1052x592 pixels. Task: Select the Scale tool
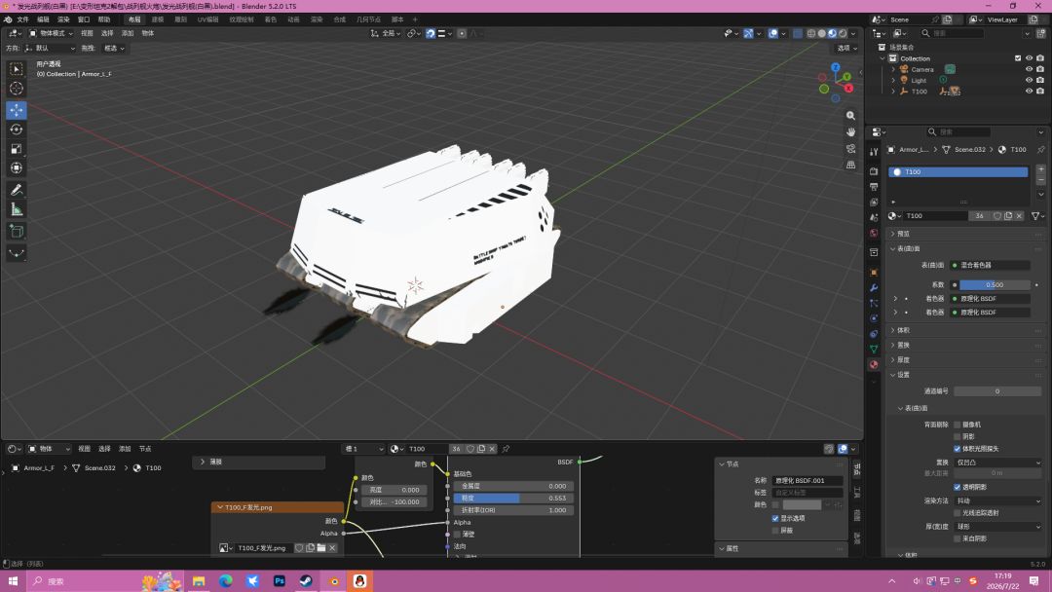[x=17, y=149]
